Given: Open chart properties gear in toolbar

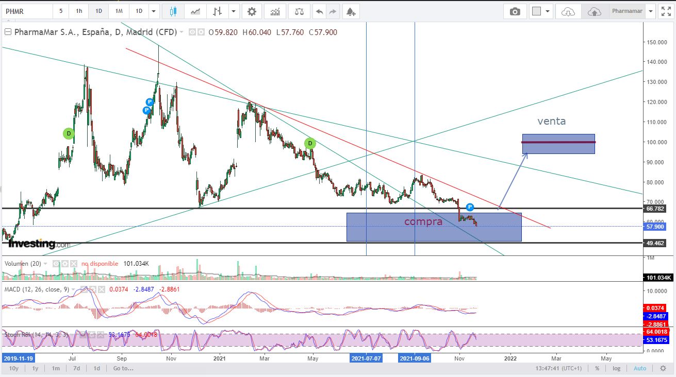Looking at the screenshot, I should click(x=252, y=11).
